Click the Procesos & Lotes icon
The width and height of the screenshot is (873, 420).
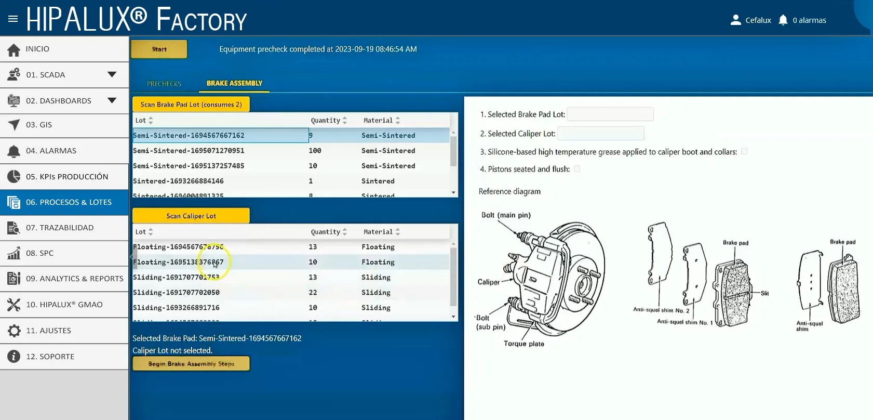coord(14,202)
